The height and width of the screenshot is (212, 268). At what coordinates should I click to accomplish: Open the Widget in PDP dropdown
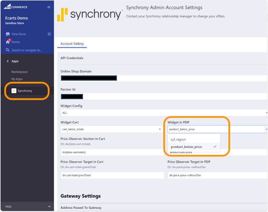[x=217, y=129]
